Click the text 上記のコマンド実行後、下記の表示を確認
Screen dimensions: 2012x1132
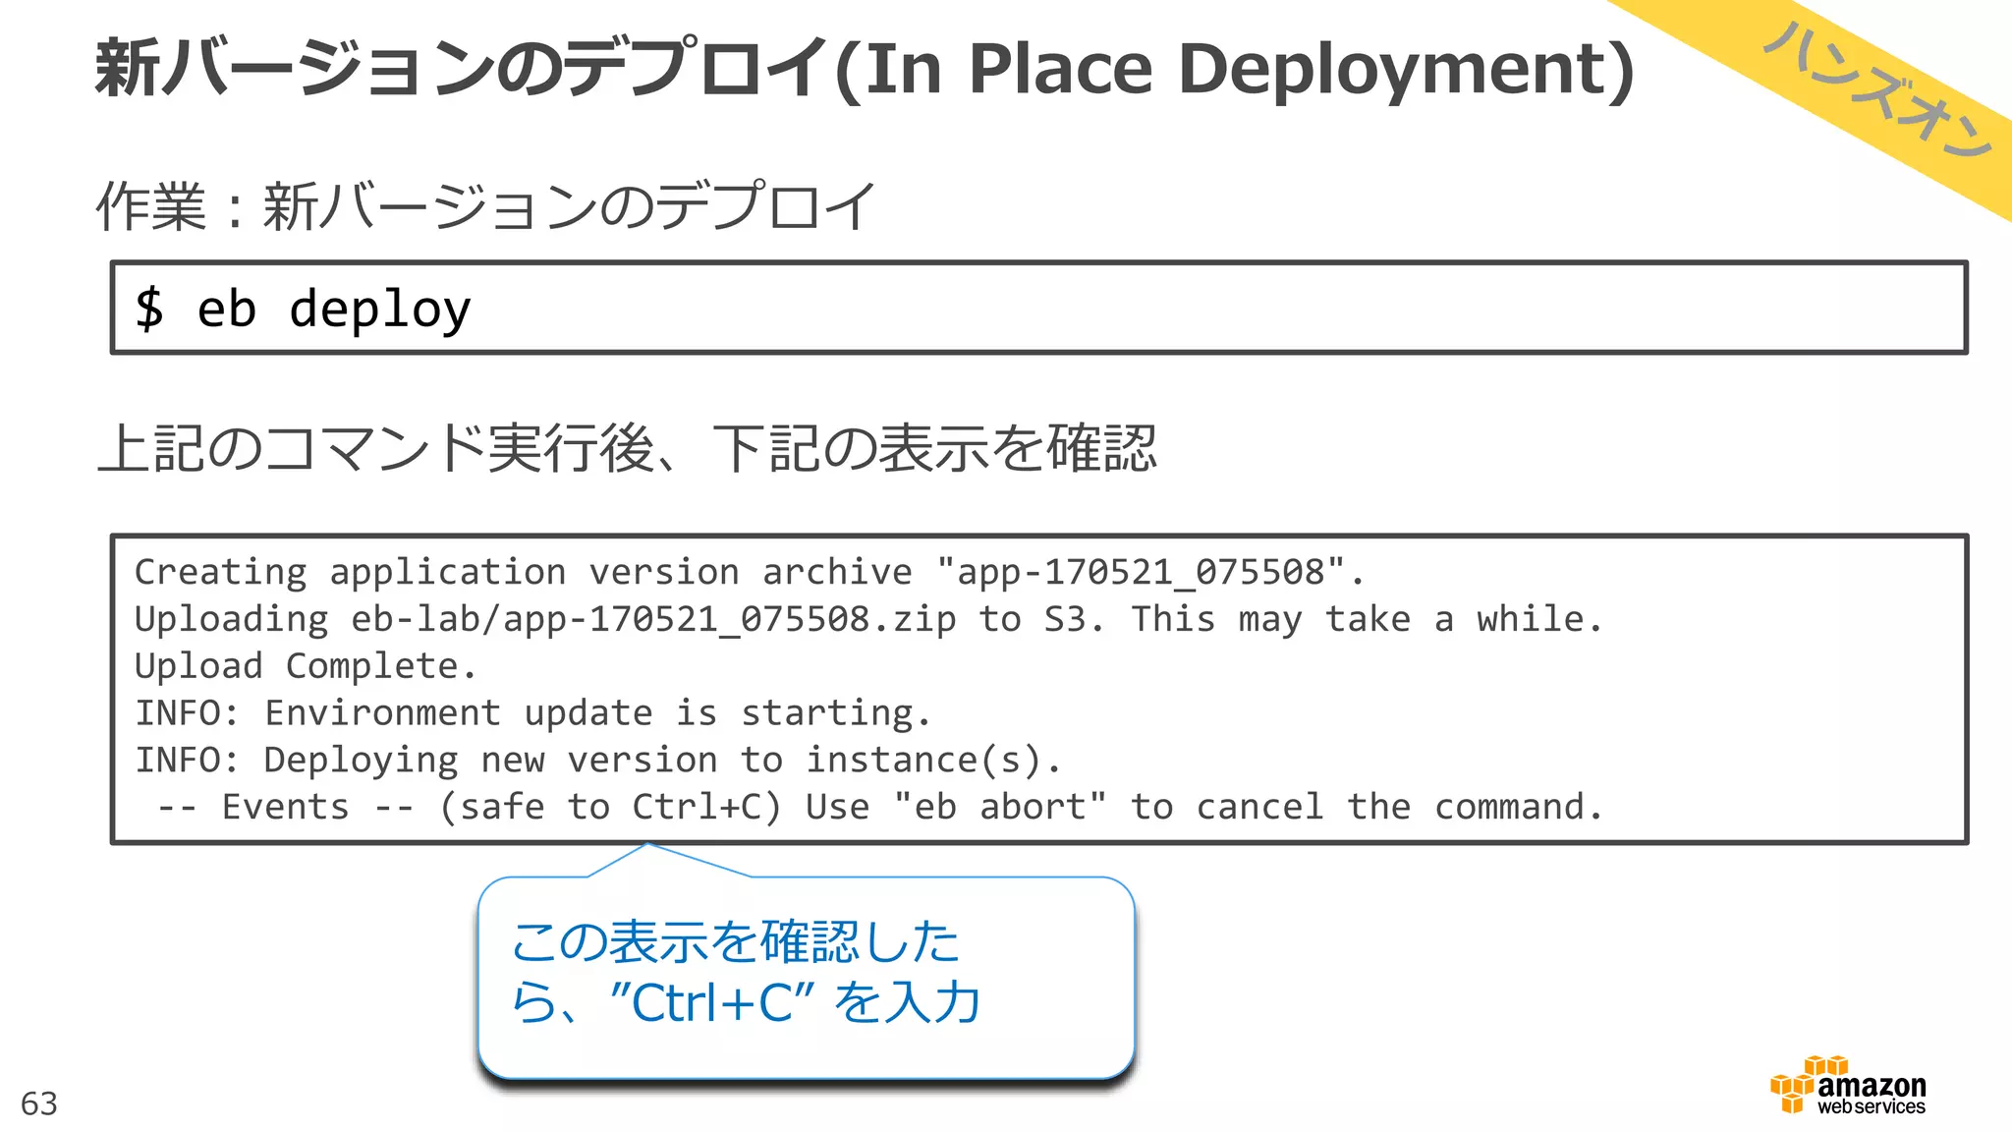(x=627, y=448)
